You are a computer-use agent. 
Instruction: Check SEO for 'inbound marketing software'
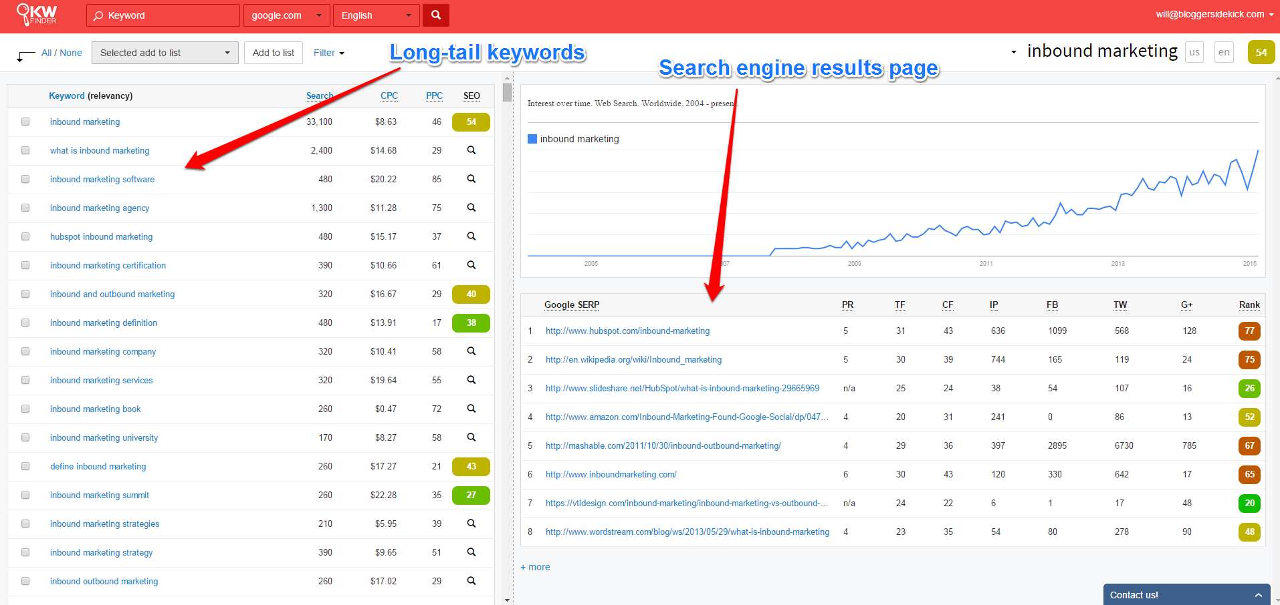[471, 179]
